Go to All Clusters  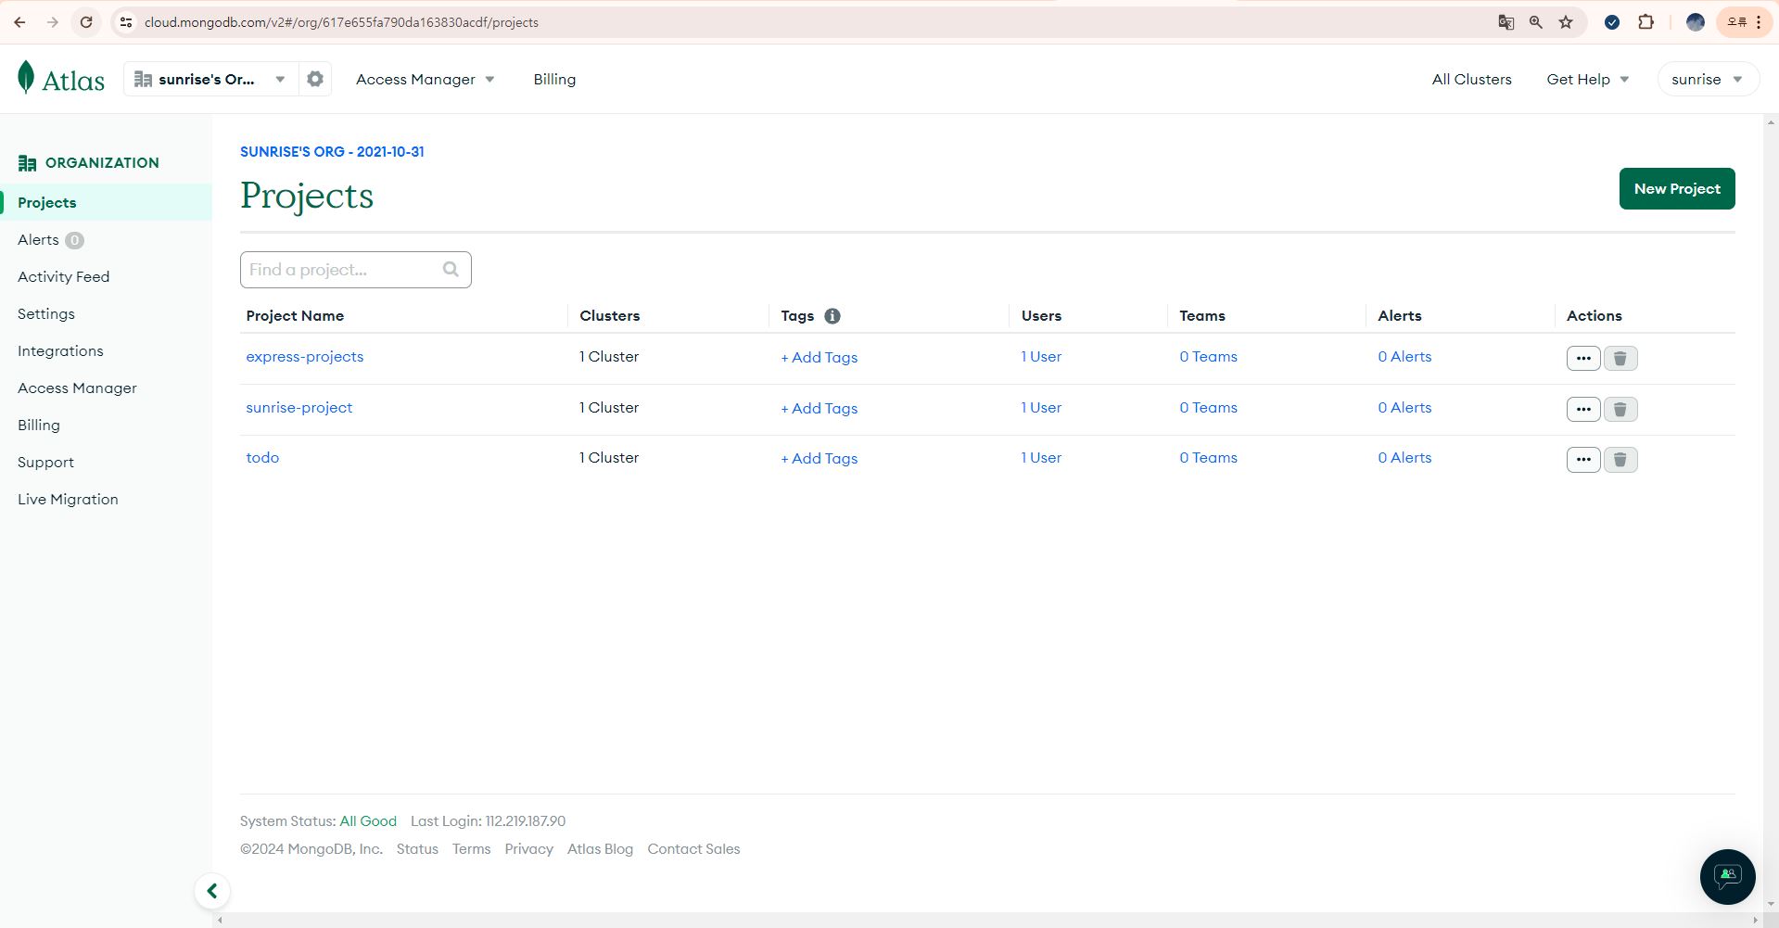point(1471,80)
